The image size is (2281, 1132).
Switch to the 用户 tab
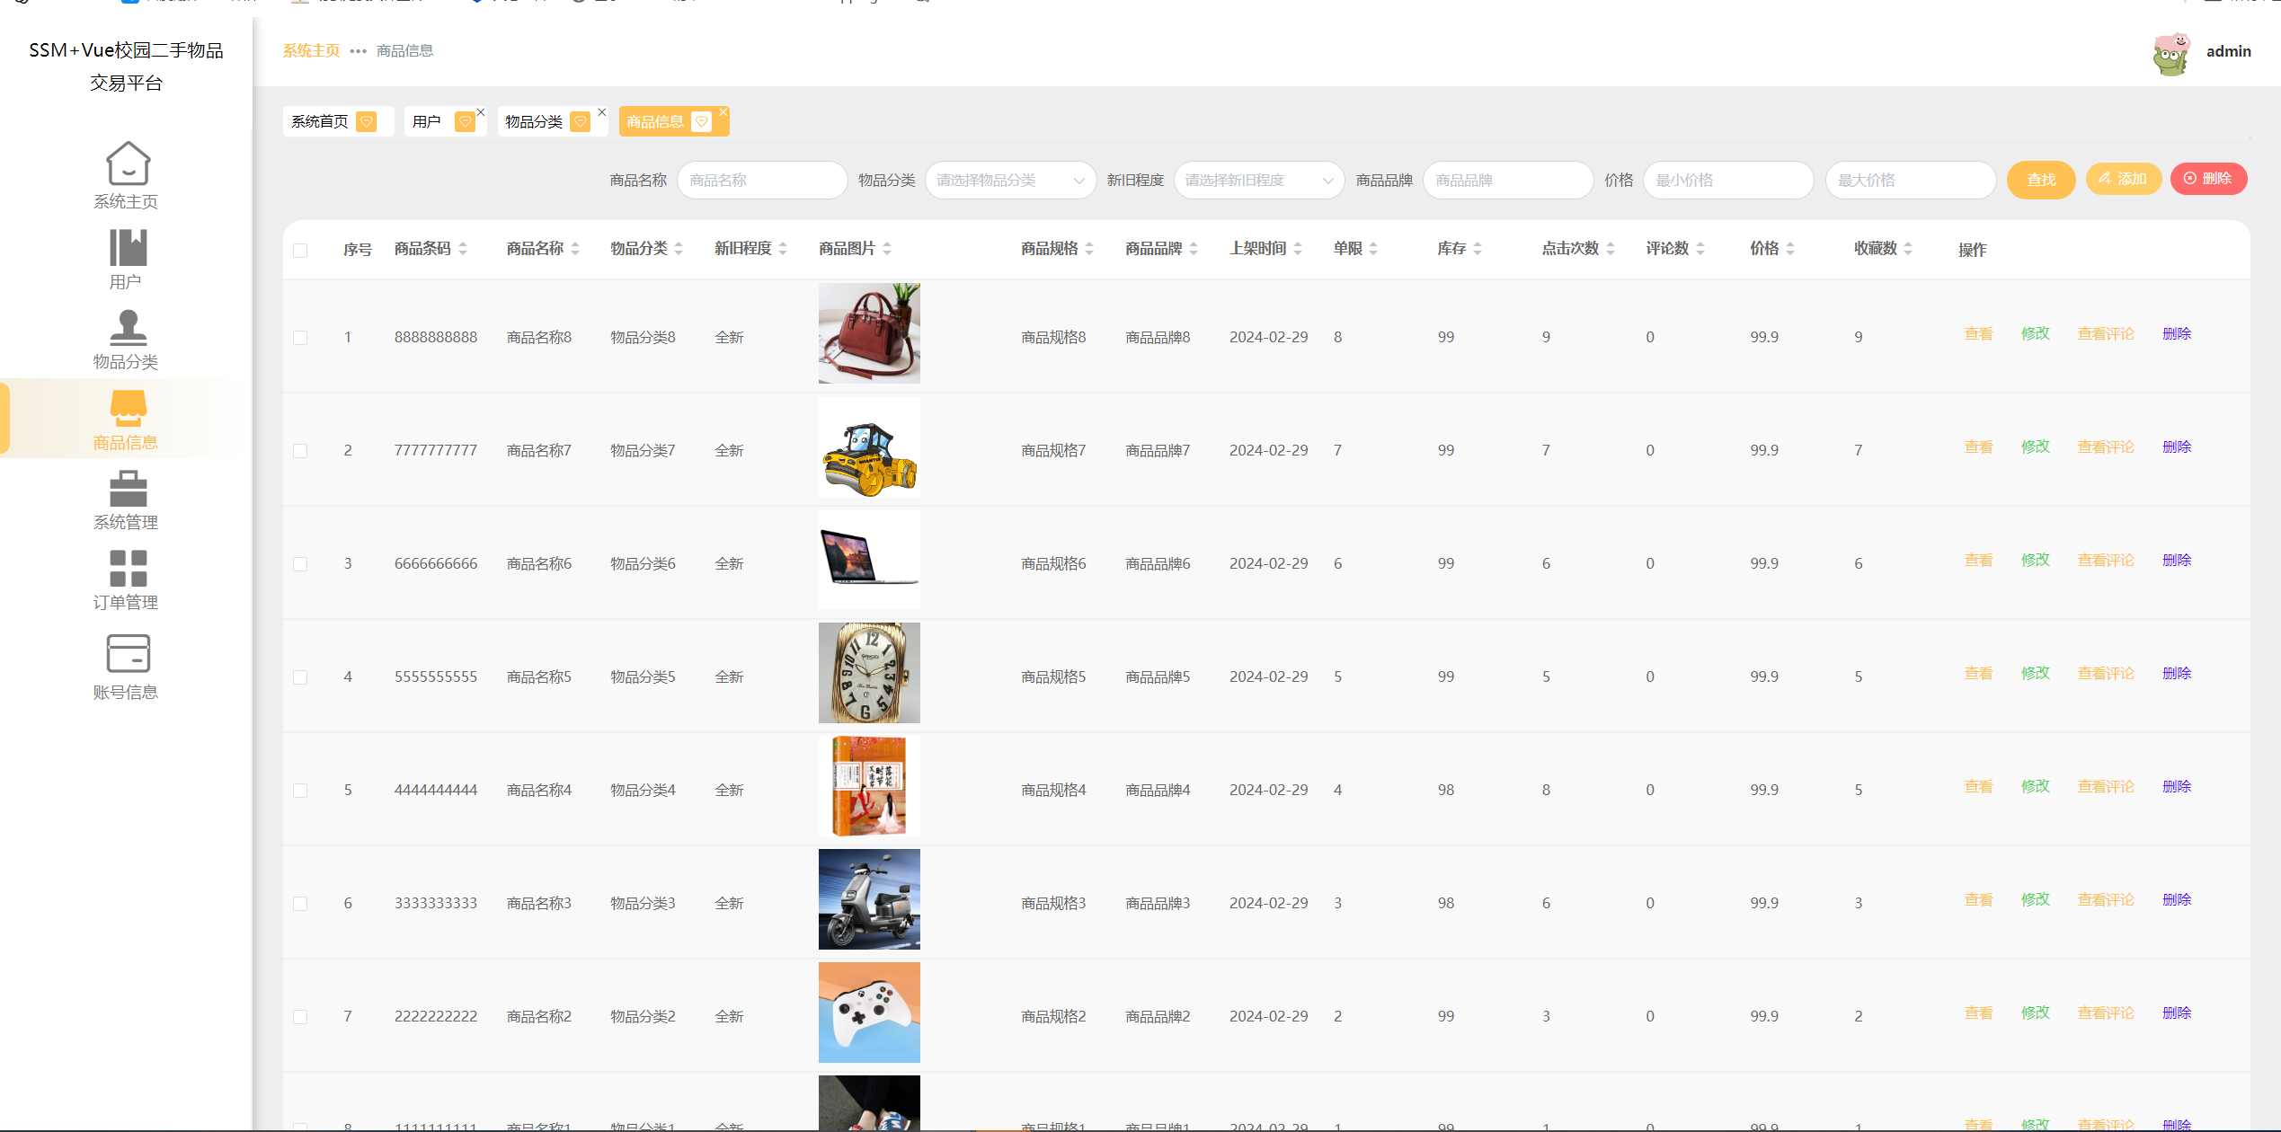point(427,122)
